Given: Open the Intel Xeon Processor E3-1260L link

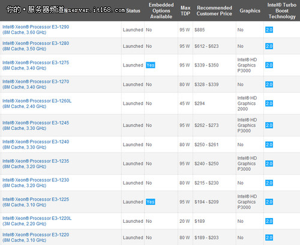Looking at the screenshot, I should [37, 104].
